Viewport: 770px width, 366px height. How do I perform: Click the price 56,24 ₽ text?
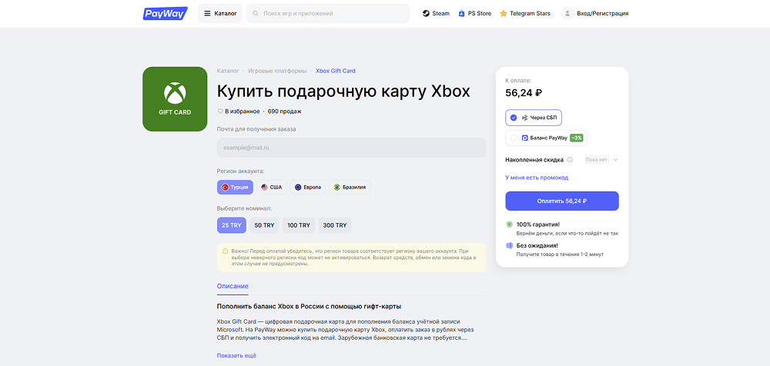click(524, 93)
